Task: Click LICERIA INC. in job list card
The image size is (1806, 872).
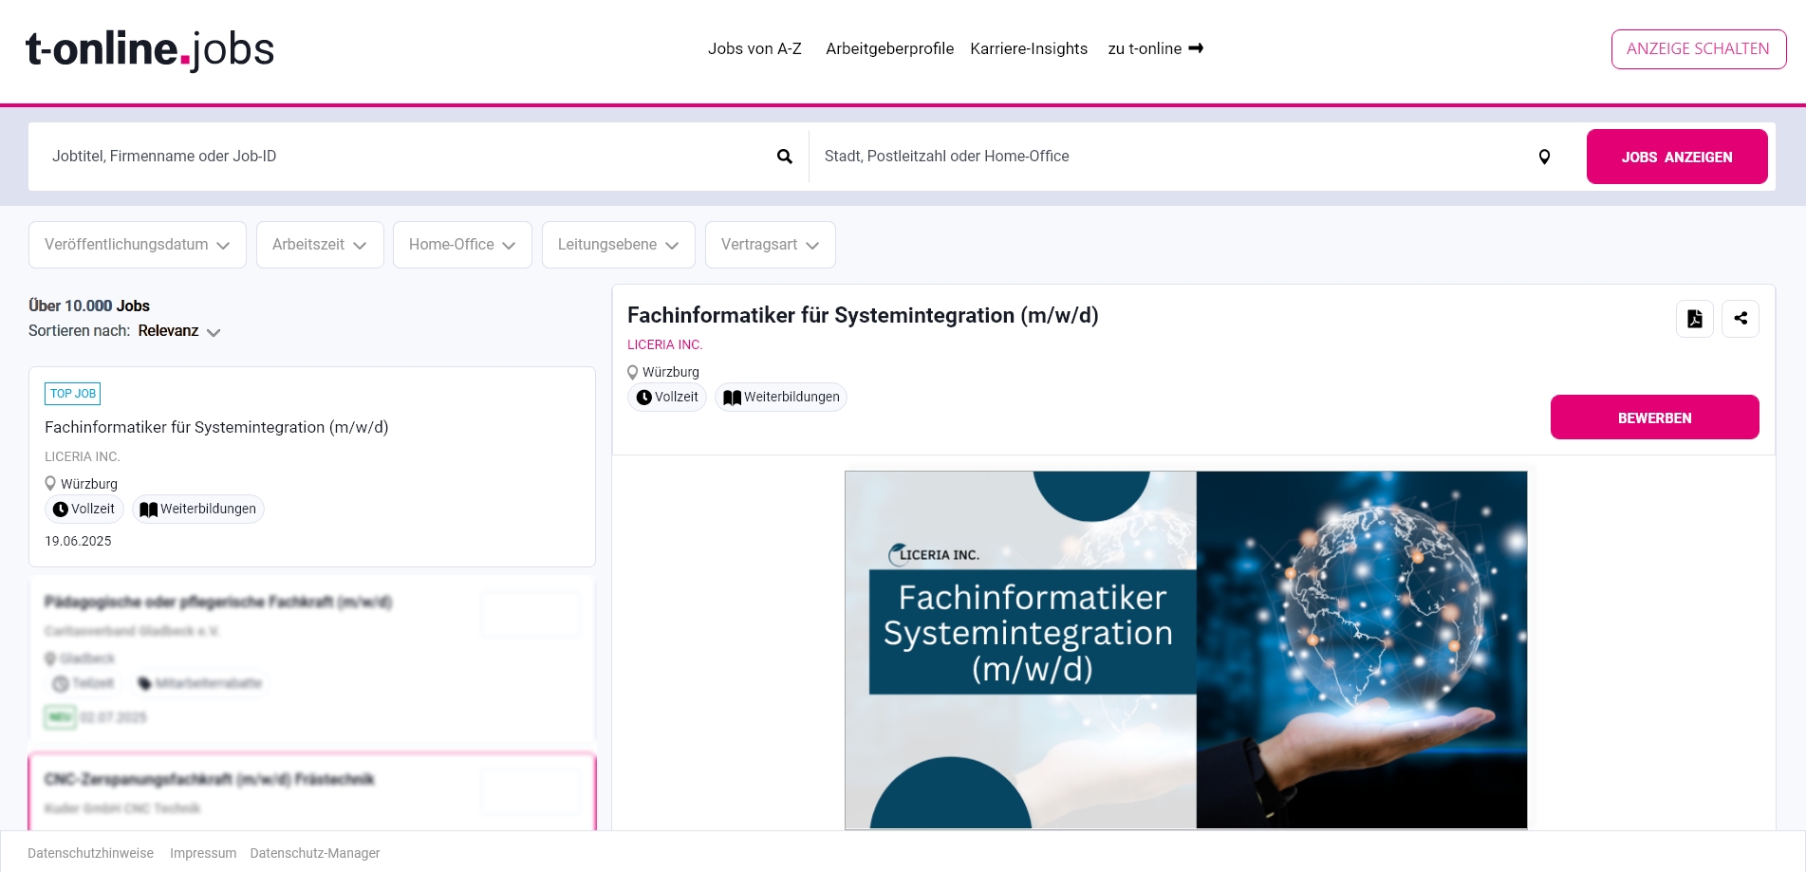Action: 83,456
